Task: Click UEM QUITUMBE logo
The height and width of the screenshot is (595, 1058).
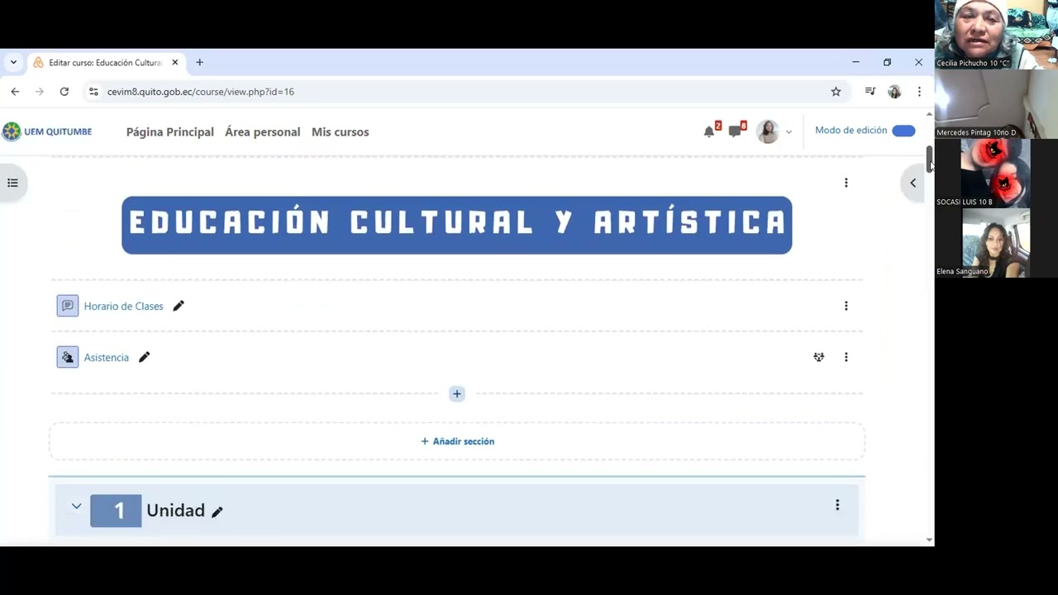Action: [47, 131]
